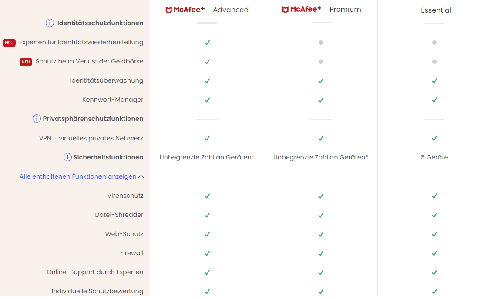The image size is (484, 299).
Task: Click Essential grey dot for Identitätswiederherstellung row
Action: [x=434, y=43]
